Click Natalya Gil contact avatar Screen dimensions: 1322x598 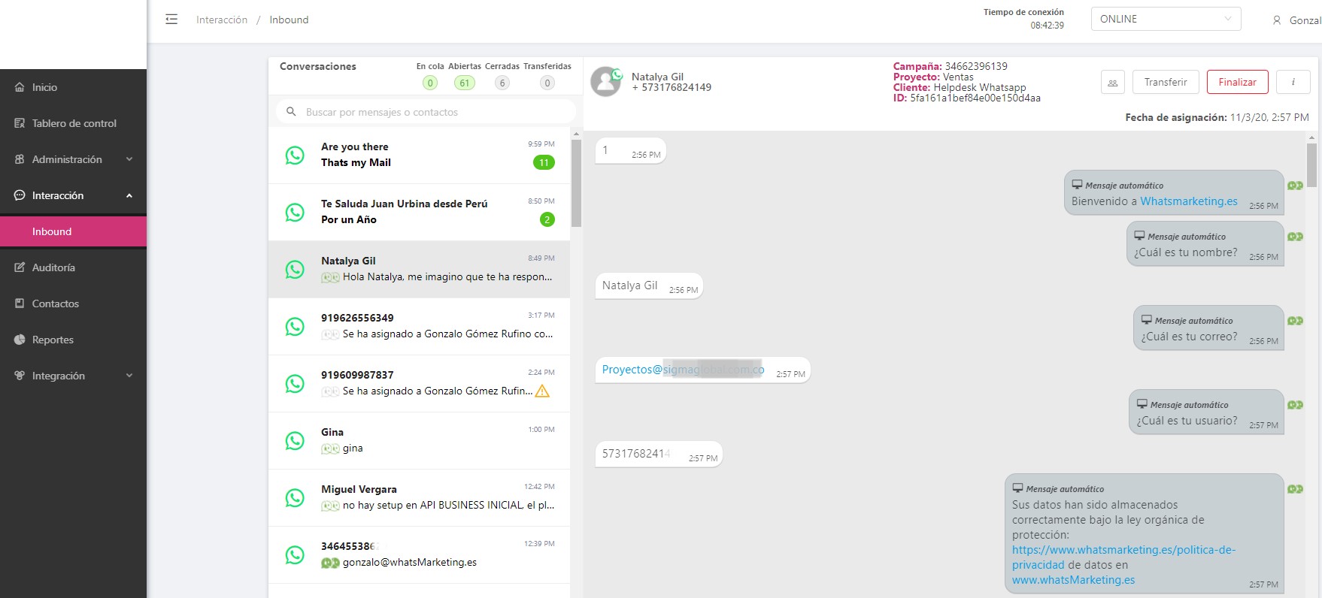pyautogui.click(x=606, y=81)
